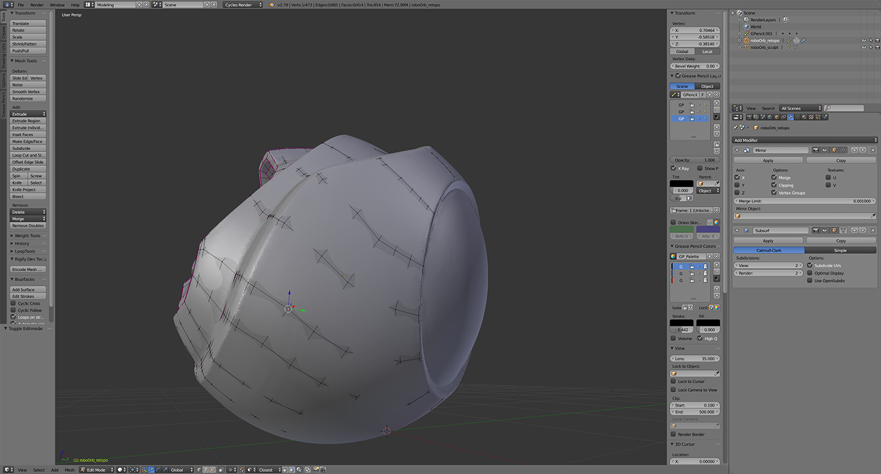Remove the Subsurf modifier with its X icon
881x474 pixels.
click(x=872, y=230)
